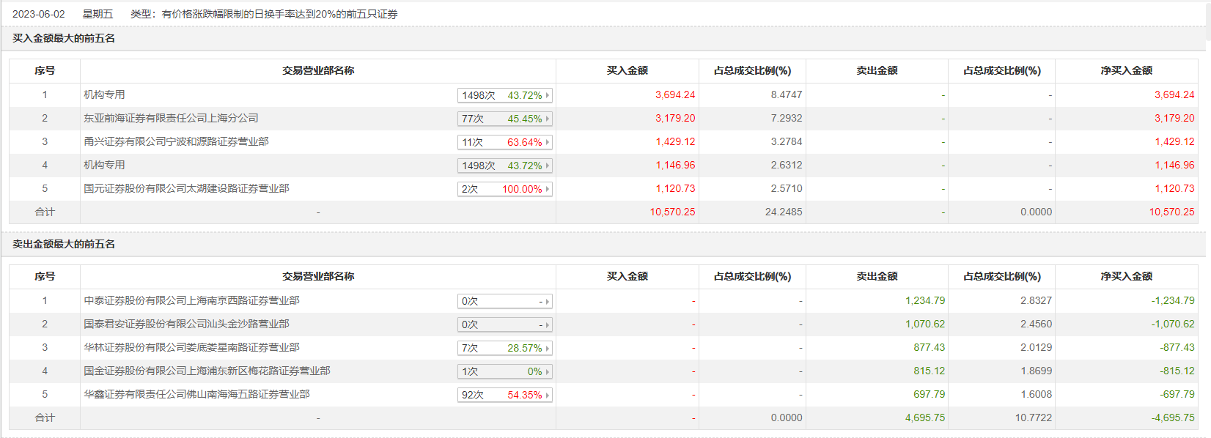This screenshot has height=438, width=1211.
Task: Click 华林证券娄底娄星南路证券营业部 link
Action: pos(191,347)
